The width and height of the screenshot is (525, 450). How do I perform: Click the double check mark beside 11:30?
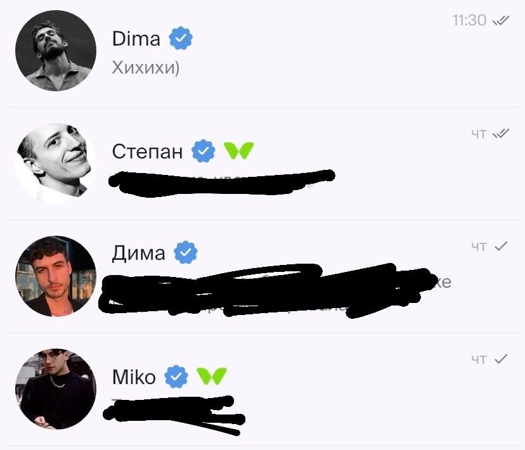[x=501, y=20]
